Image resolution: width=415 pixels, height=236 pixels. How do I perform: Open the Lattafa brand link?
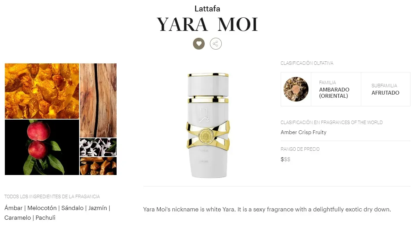[207, 9]
